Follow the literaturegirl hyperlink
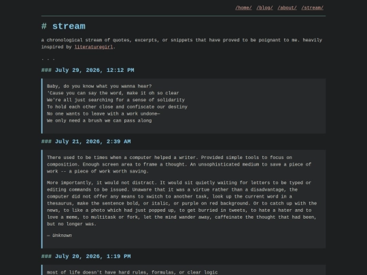This screenshot has height=275, width=367. click(94, 47)
